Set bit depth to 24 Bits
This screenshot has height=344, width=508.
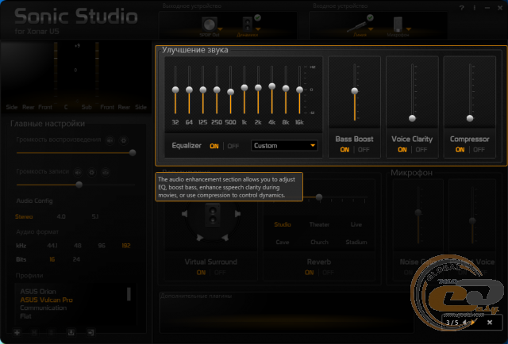pyautogui.click(x=76, y=259)
